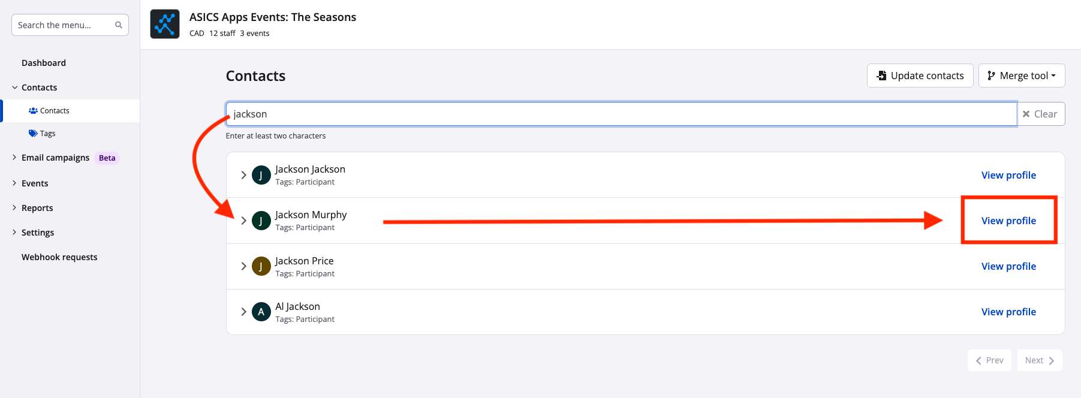Expand the Events menu section
Image resolution: width=1081 pixels, height=398 pixels.
click(35, 183)
